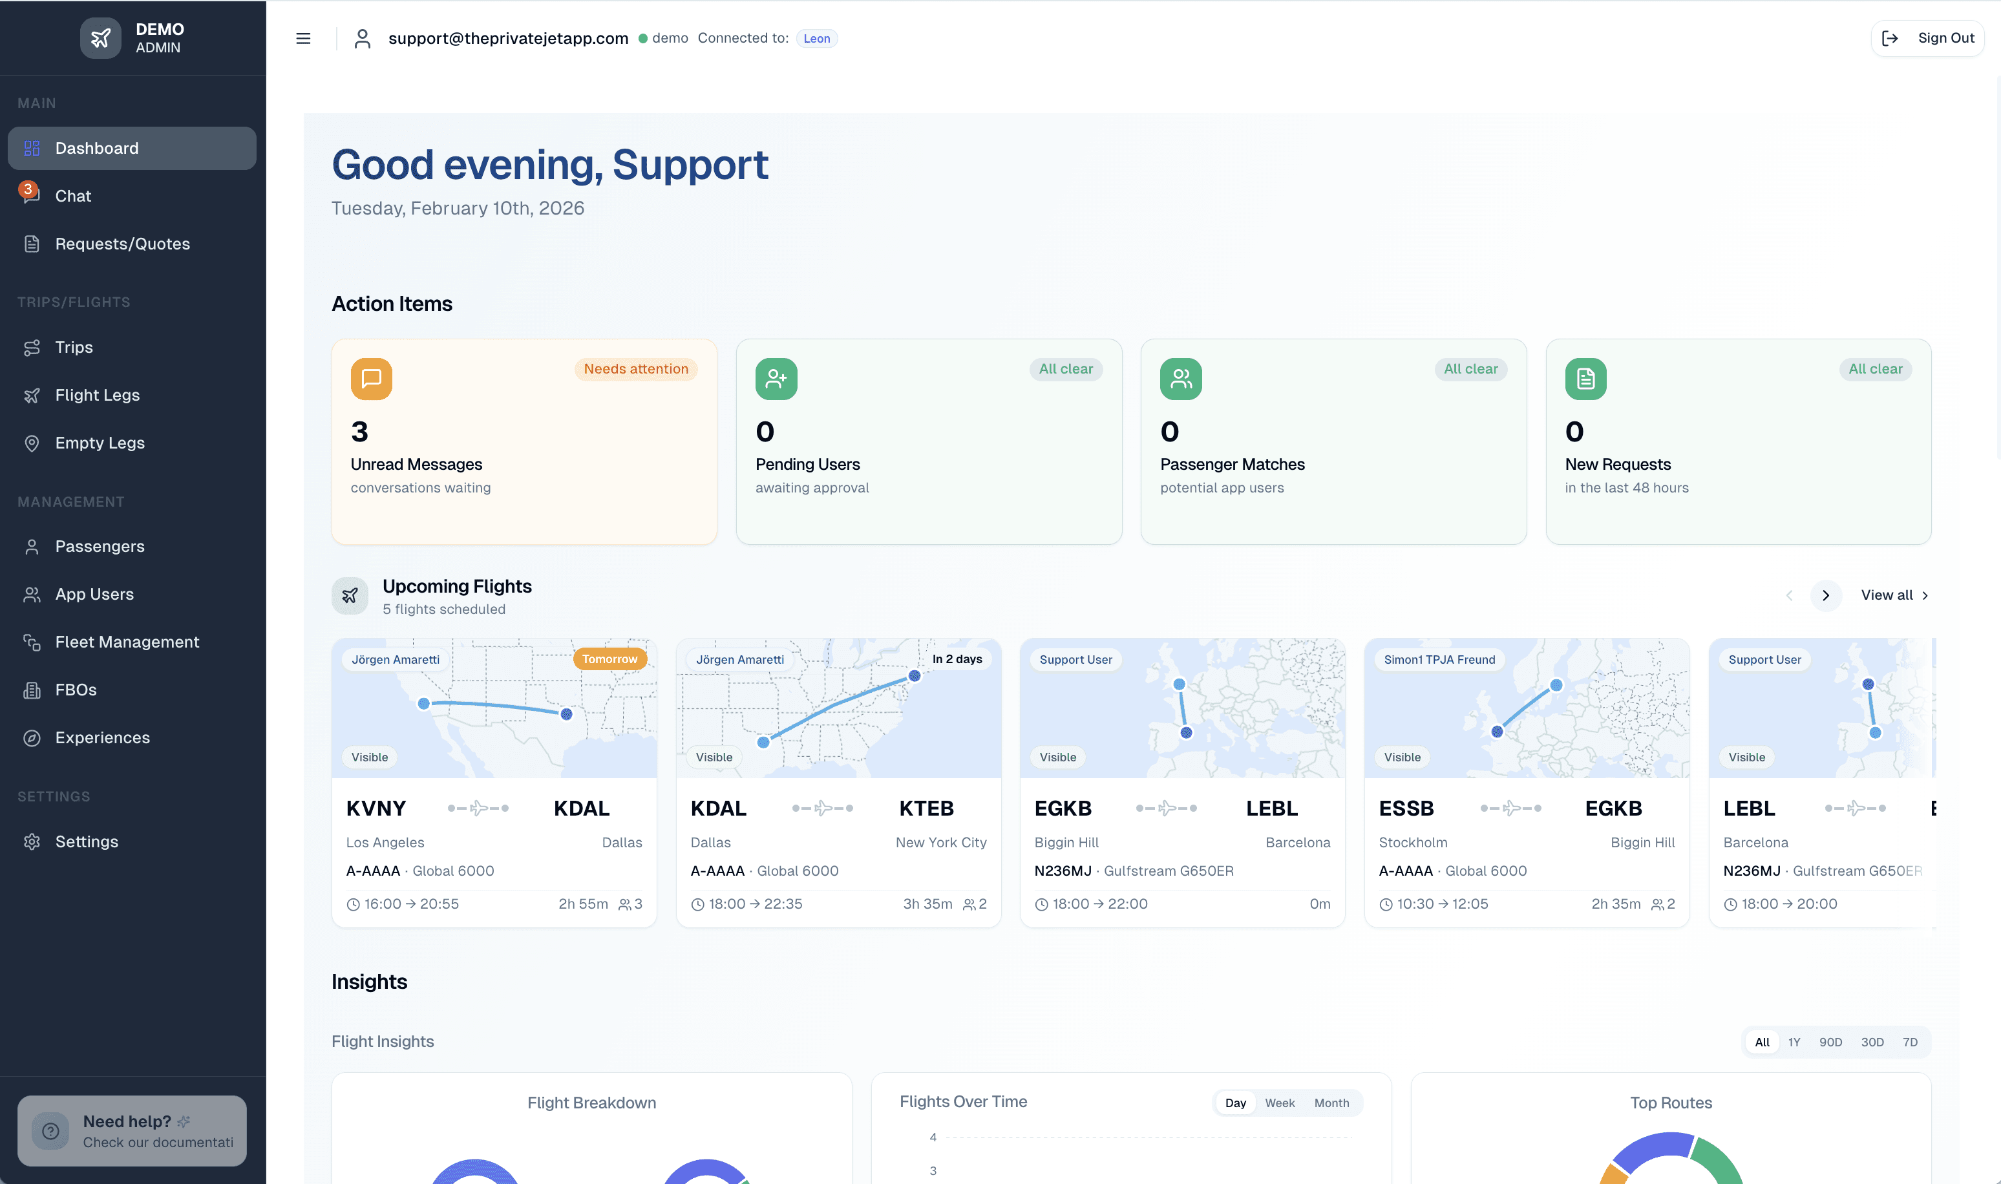Advance the Upcoming Flights carousel forward
Screen dimensions: 2001x1184
1825,595
